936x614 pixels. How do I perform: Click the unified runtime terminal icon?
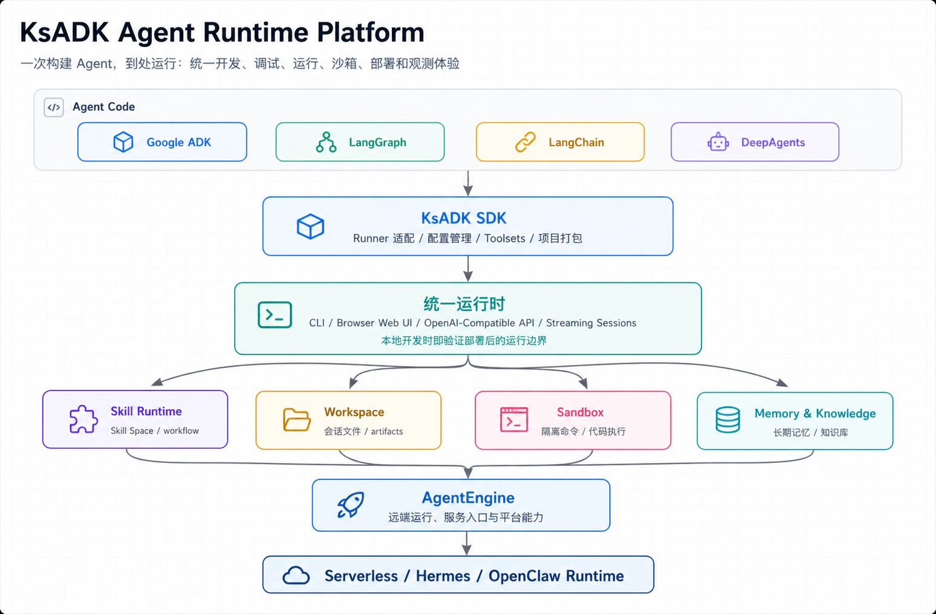pyautogui.click(x=275, y=315)
